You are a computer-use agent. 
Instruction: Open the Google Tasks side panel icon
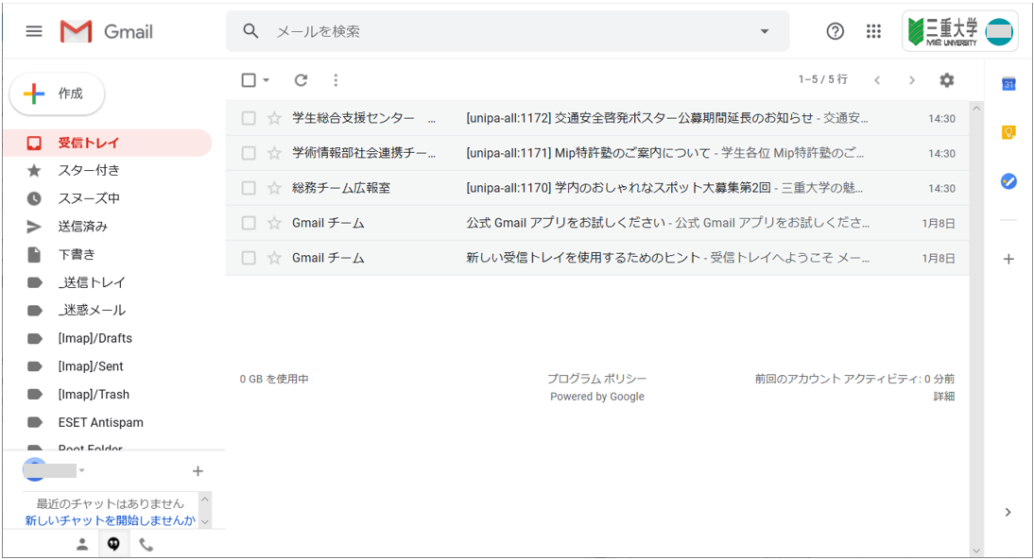click(x=1008, y=181)
